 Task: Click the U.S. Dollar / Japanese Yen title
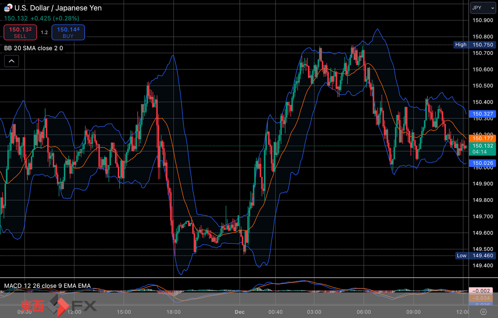click(x=58, y=8)
